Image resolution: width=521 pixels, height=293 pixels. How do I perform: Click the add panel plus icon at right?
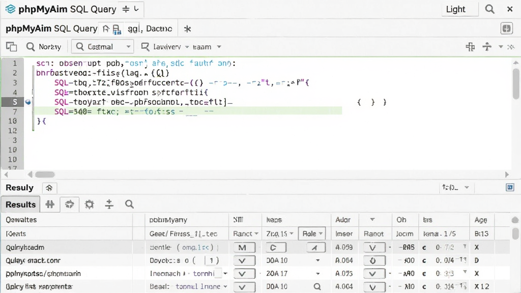point(506,28)
